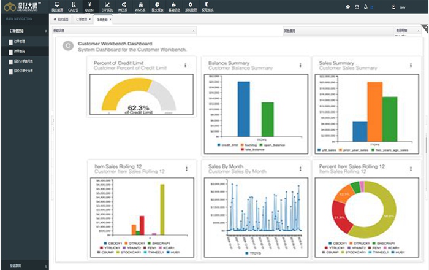The image size is (429, 270).
Task: Click the easy username in header
Action: click(402, 7)
